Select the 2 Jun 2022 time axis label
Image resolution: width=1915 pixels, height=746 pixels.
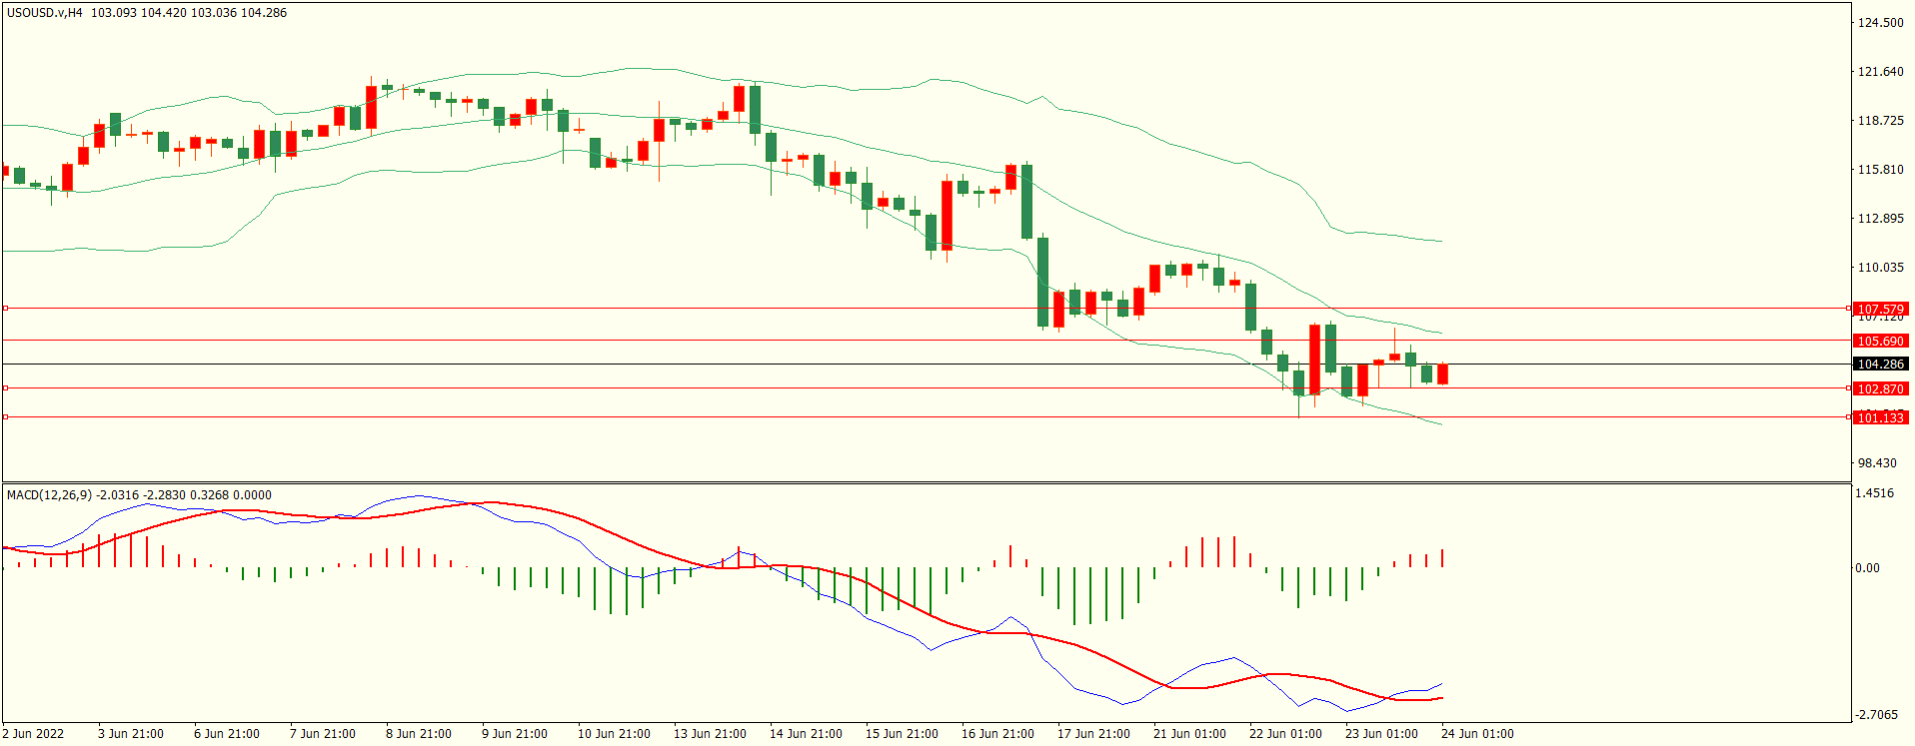click(x=33, y=734)
